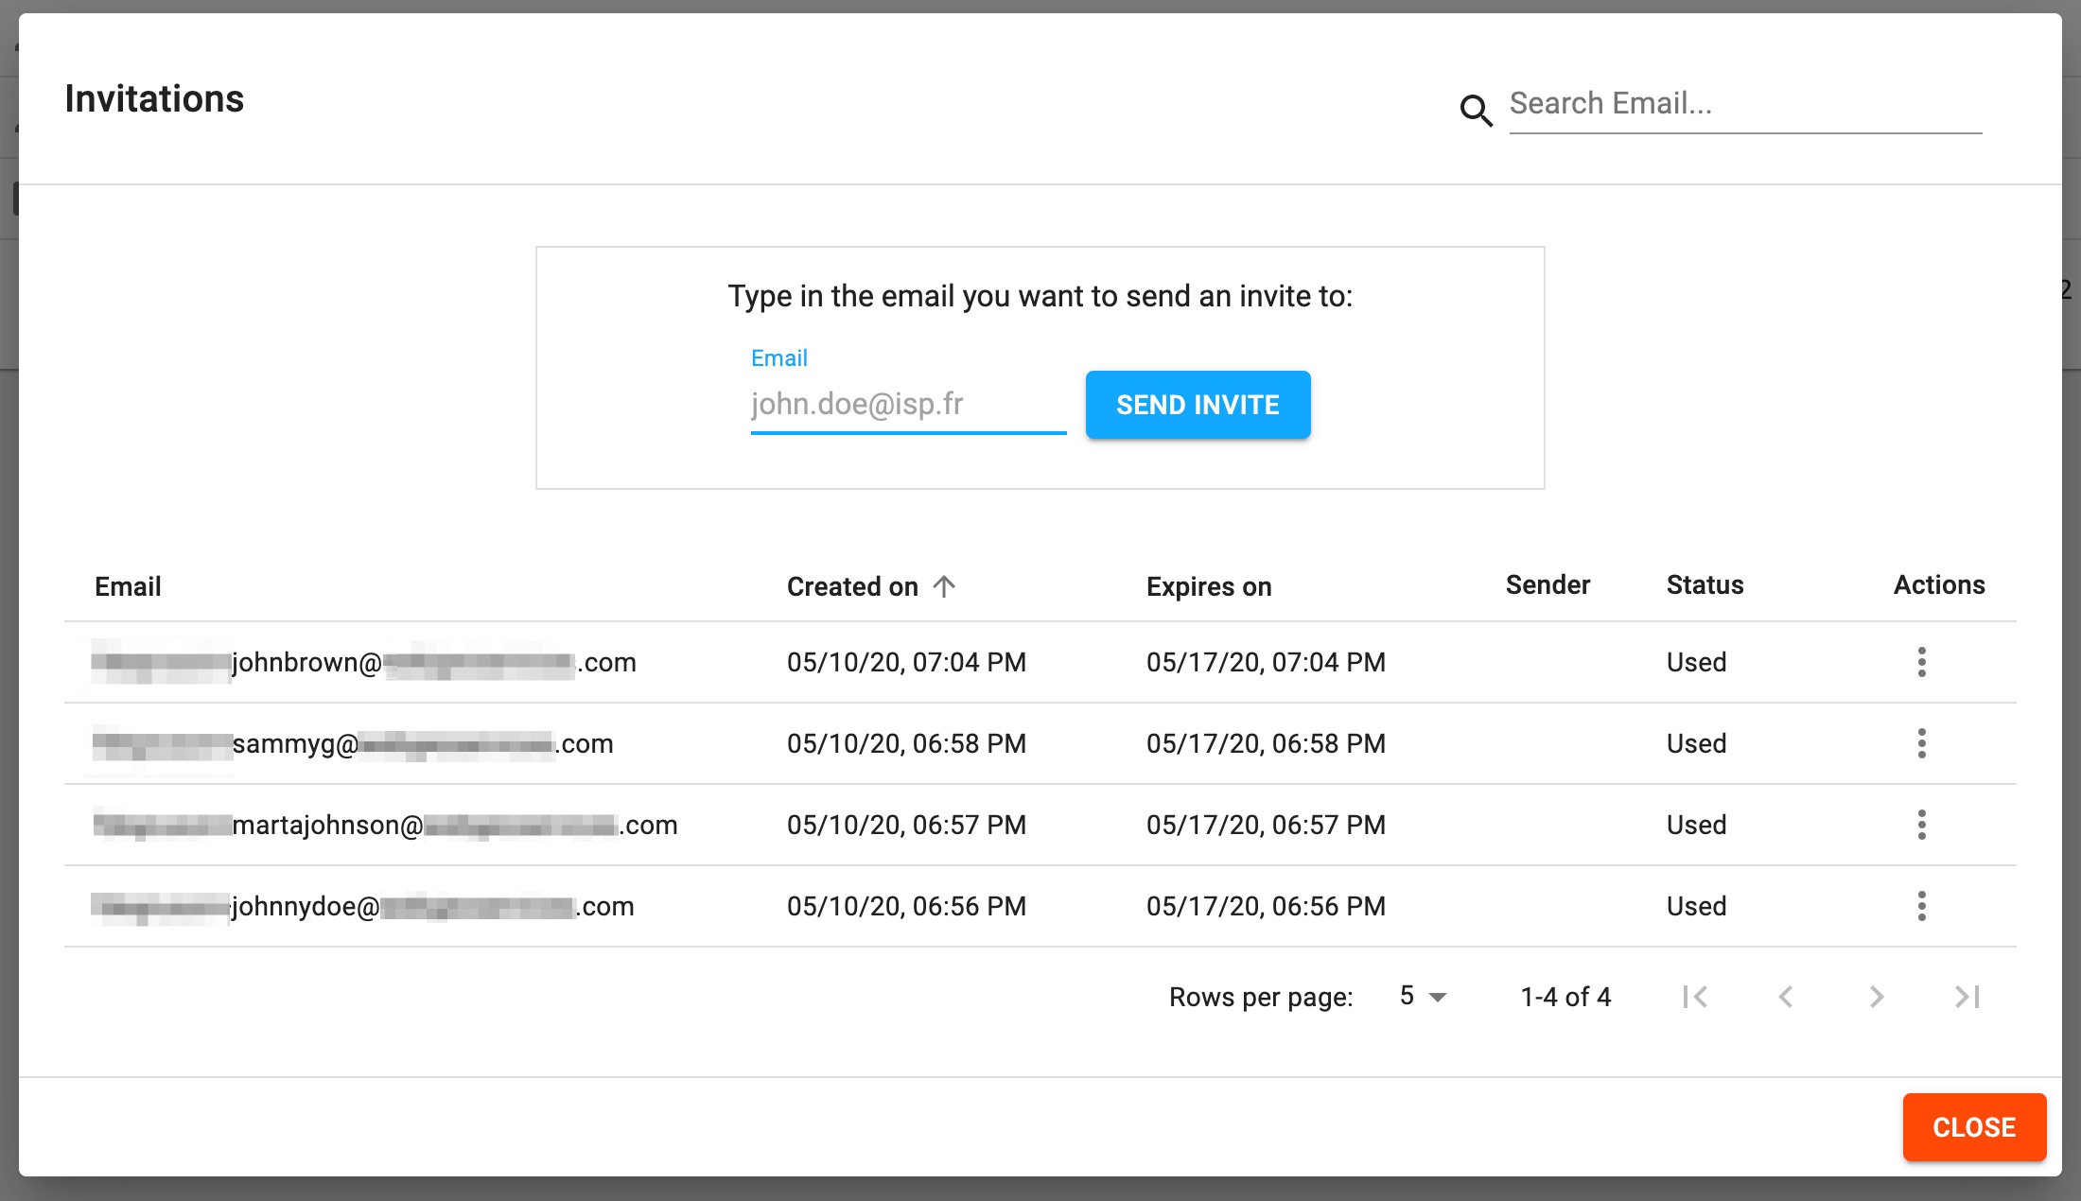The image size is (2081, 1201).
Task: Open actions menu for johnnydoe invitation
Action: pos(1921,906)
